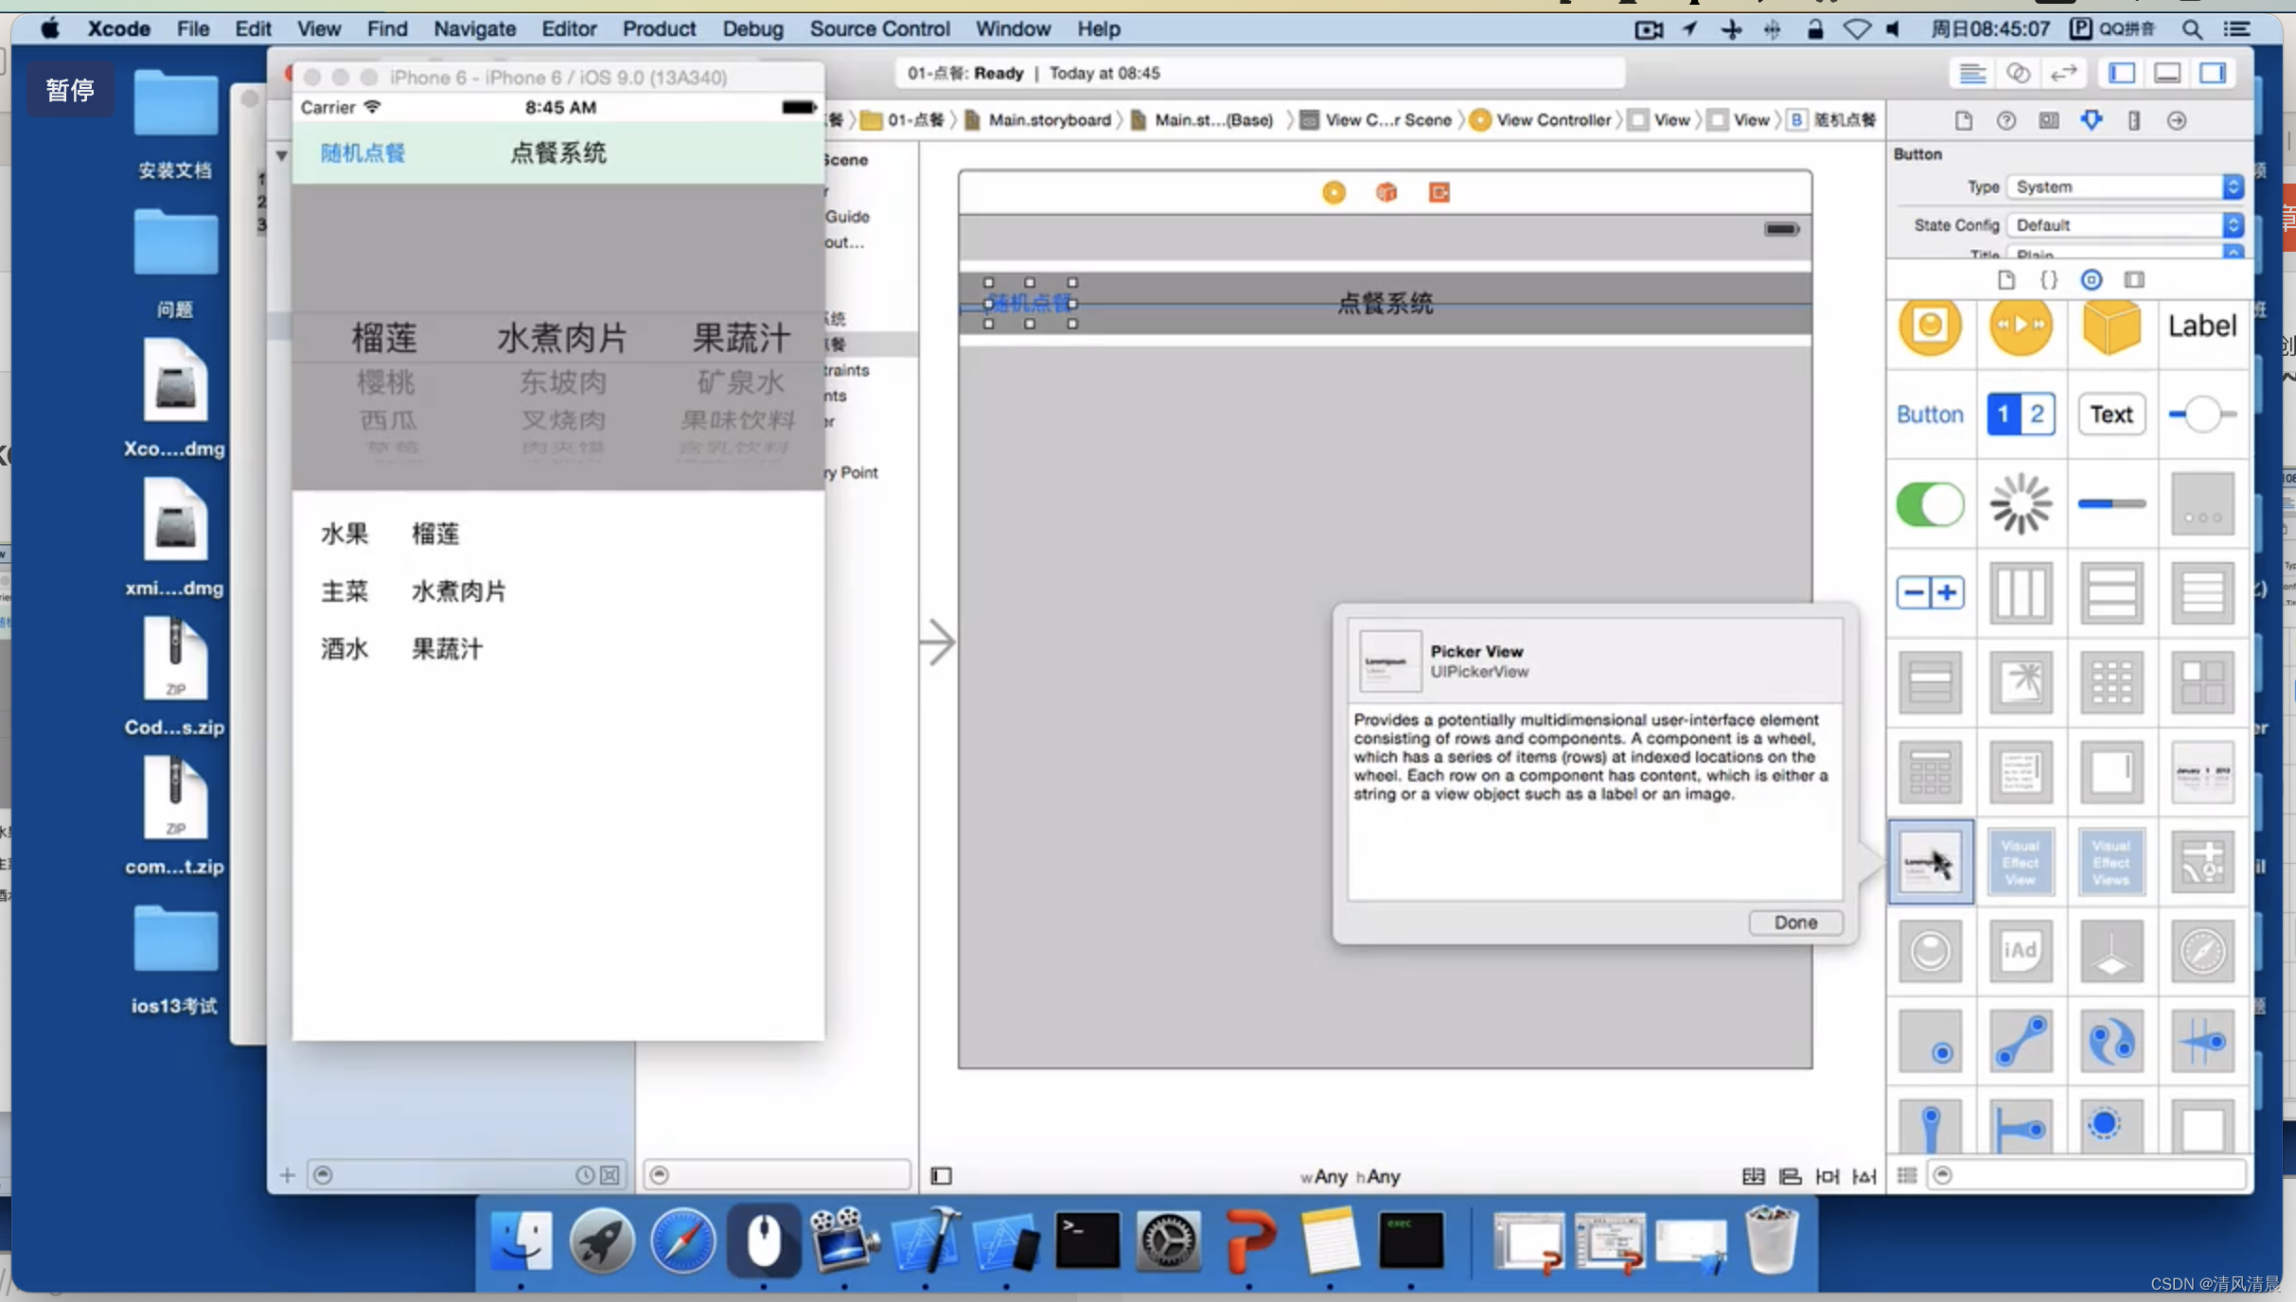The width and height of the screenshot is (2296, 1302).
Task: Toggle source-control status filter in navigator
Action: 610,1175
